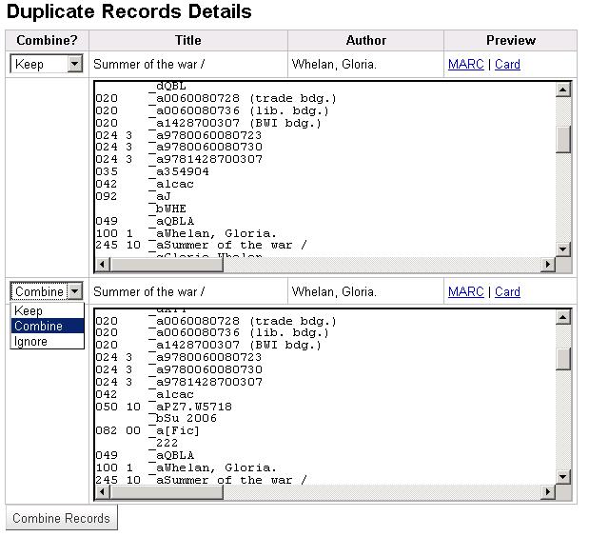
Task: Click vertical scrollbar thumb in first MARC box
Action: (563, 138)
